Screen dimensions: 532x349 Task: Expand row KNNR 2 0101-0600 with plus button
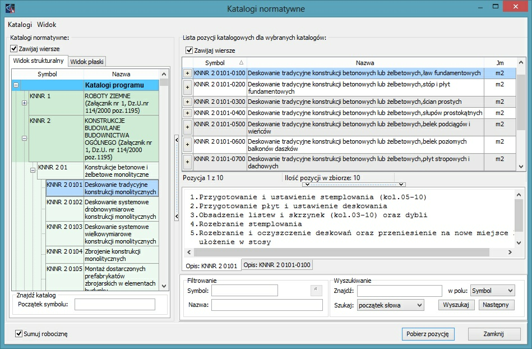tap(187, 145)
